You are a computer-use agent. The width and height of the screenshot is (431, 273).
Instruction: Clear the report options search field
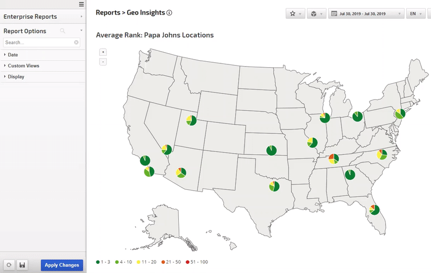pos(77,42)
